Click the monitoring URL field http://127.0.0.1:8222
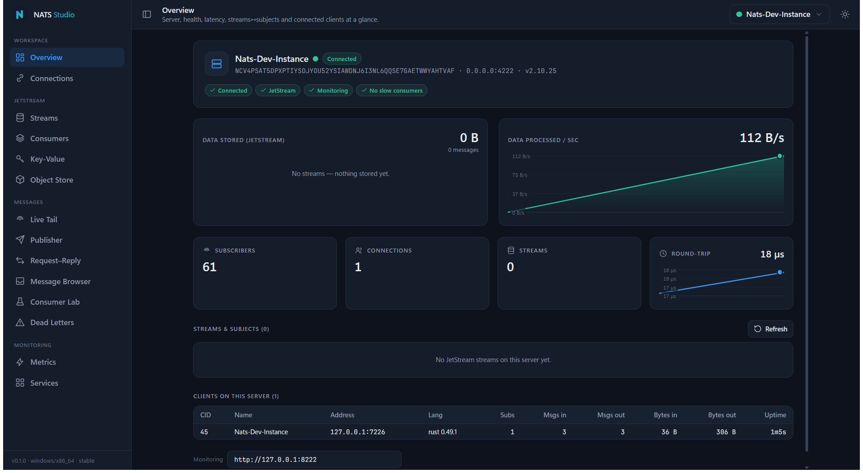 pyautogui.click(x=314, y=460)
